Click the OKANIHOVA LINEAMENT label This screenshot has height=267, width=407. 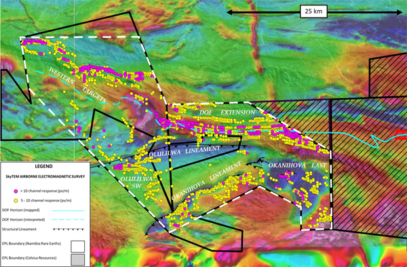pyautogui.click(x=206, y=181)
